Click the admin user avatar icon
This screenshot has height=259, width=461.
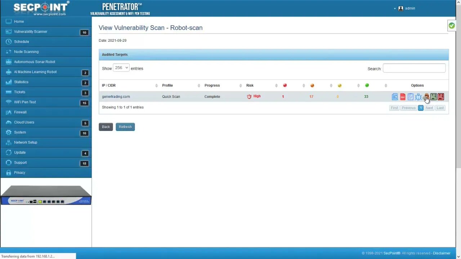pos(400,8)
